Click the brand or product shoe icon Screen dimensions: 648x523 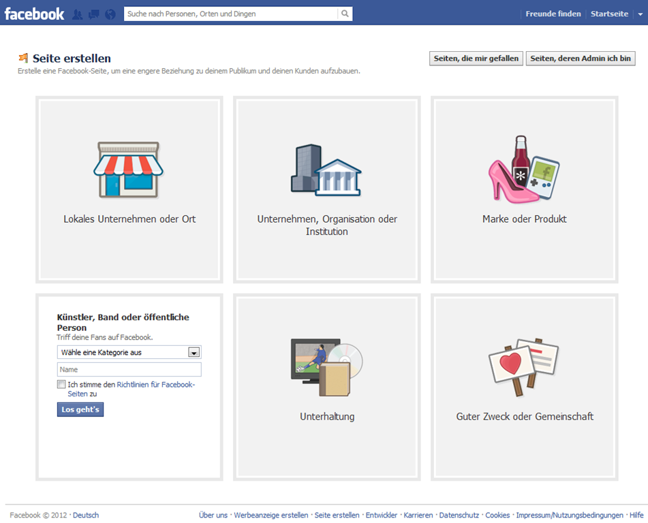coord(524,169)
